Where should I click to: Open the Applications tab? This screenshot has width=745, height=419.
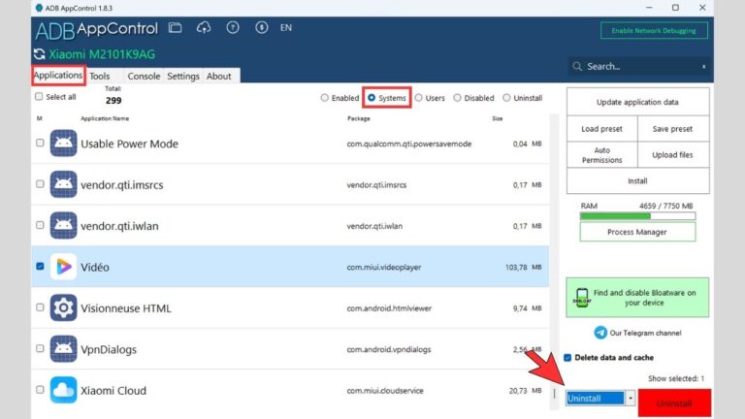58,75
